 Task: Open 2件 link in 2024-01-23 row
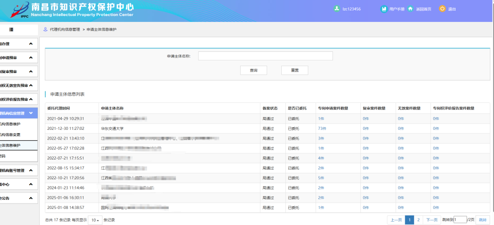pyautogui.click(x=321, y=188)
